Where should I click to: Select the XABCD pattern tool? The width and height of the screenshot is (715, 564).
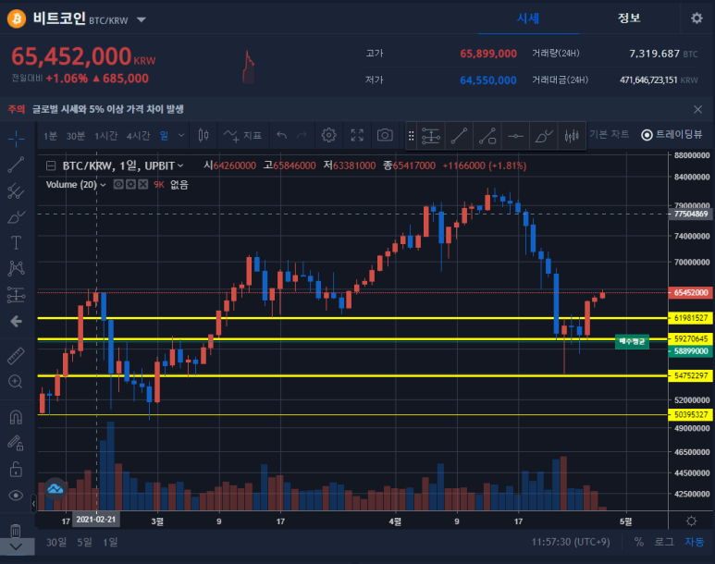(16, 268)
